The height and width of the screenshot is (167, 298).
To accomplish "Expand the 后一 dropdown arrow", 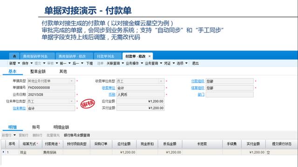I will pos(82,63).
